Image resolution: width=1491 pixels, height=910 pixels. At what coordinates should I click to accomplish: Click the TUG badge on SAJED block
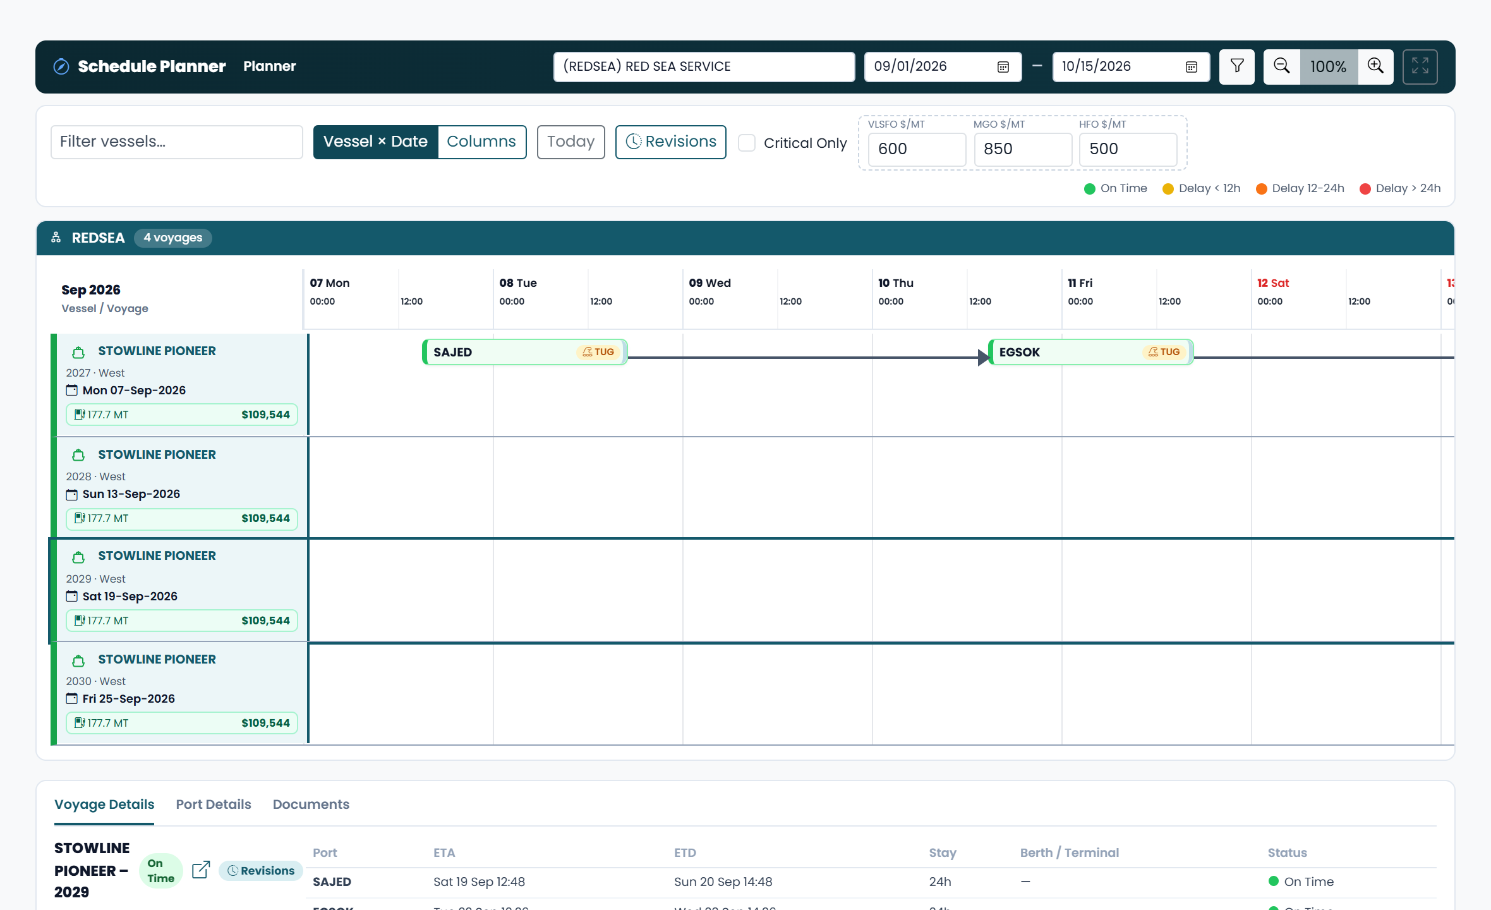(598, 352)
